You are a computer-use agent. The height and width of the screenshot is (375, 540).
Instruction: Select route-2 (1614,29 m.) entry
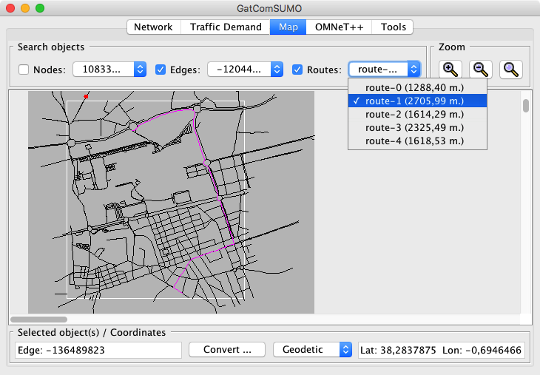pos(415,114)
